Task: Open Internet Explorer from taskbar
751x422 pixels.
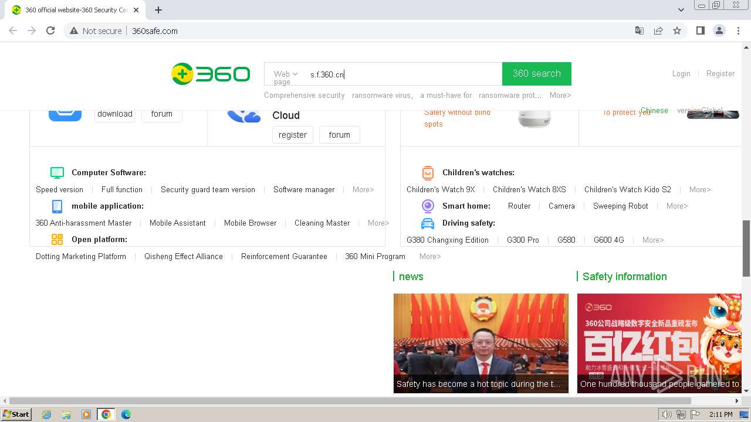Action: coord(46,414)
